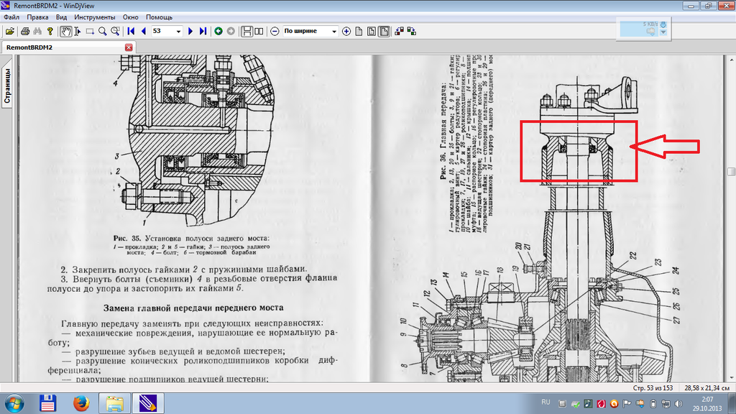Jump to the last page
The image size is (736, 414).
(x=203, y=31)
